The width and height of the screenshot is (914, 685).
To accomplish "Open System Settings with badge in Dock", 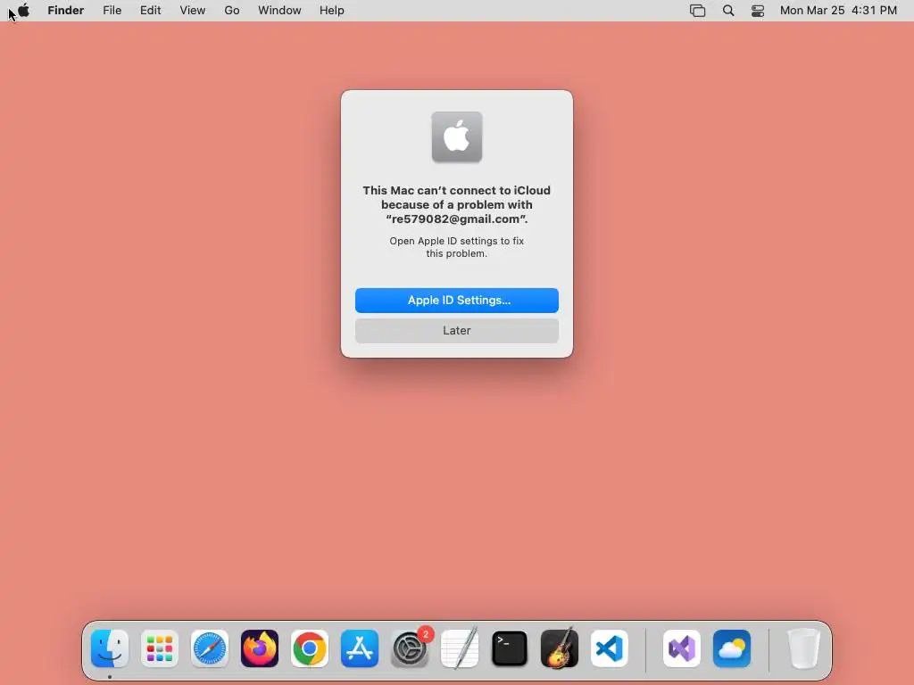I will coord(410,648).
